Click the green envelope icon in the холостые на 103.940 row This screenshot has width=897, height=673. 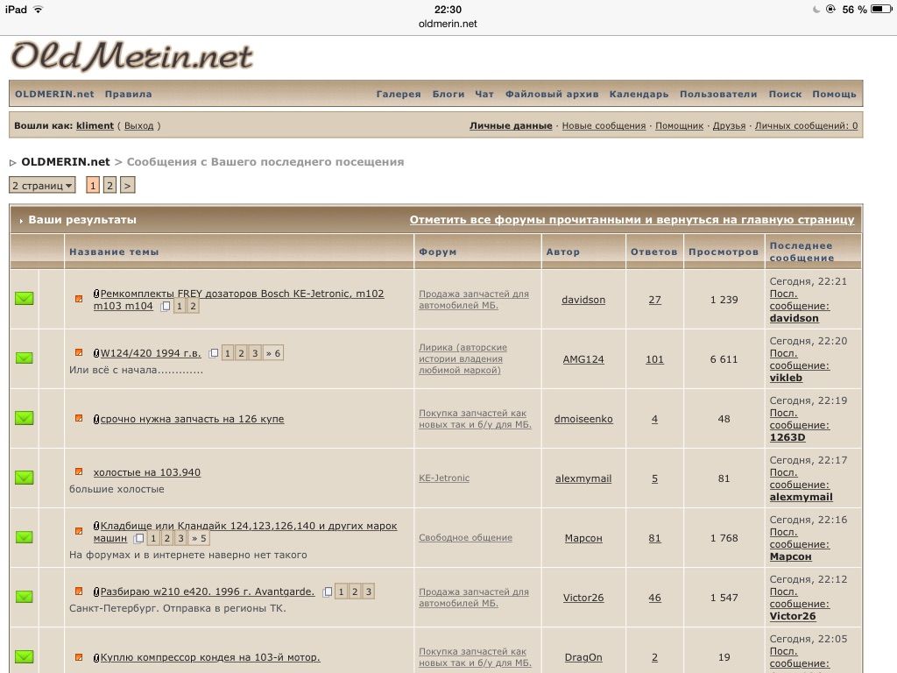click(x=24, y=478)
